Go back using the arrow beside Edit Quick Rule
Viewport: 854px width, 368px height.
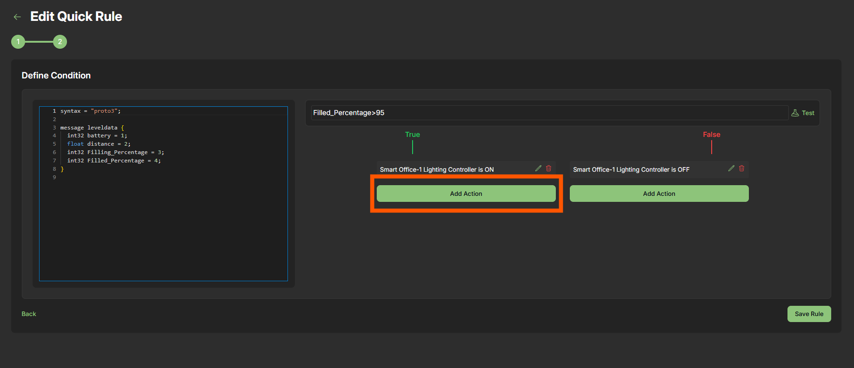(17, 17)
